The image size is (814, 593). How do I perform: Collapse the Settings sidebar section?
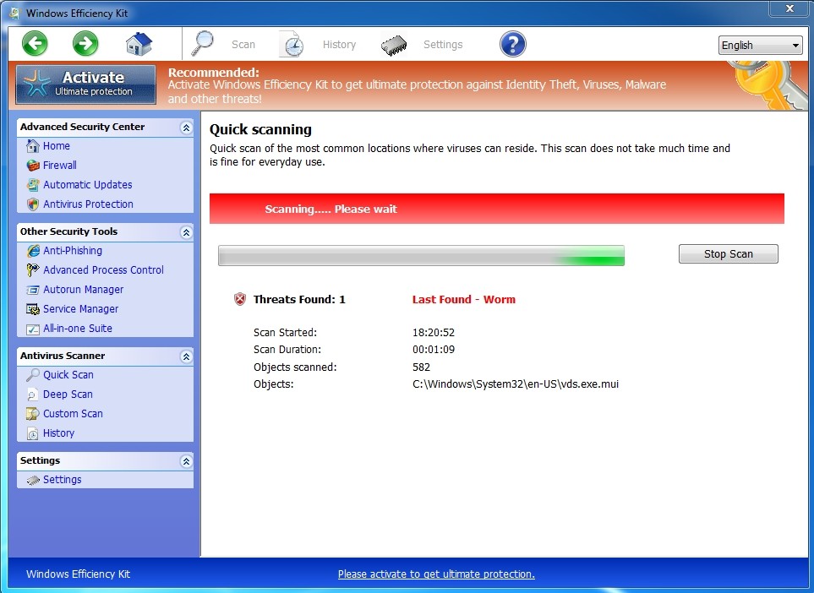[x=186, y=461]
